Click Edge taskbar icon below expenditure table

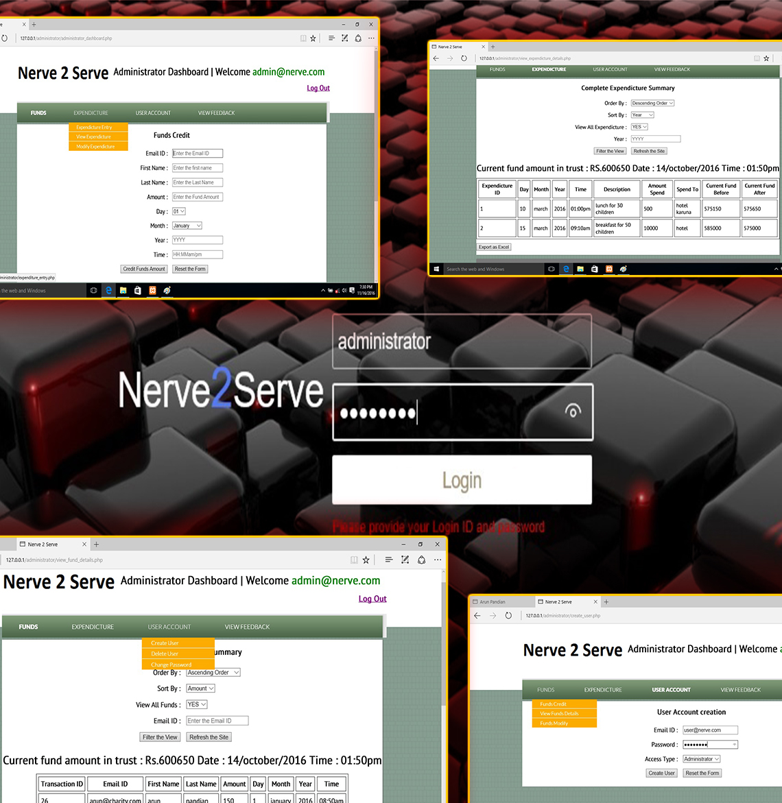coord(566,269)
